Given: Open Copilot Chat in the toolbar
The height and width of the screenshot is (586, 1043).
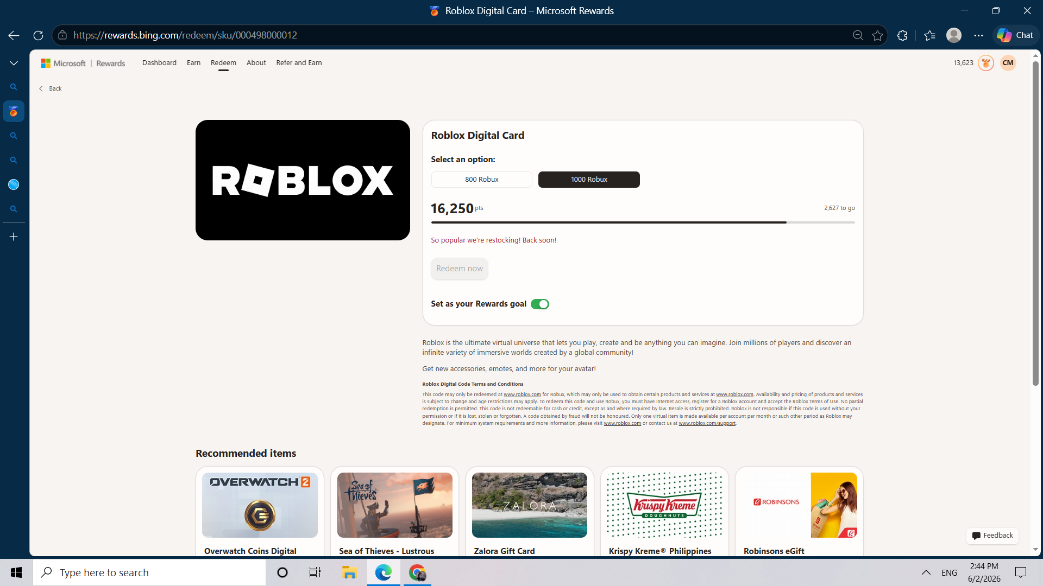Looking at the screenshot, I should coord(1015,35).
